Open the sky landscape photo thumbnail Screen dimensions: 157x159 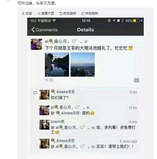(83, 65)
